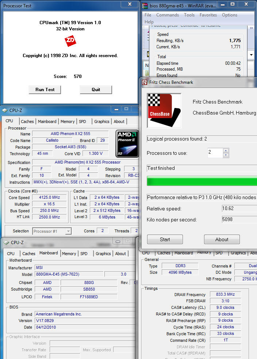
Task: Click the FSB:DRAM ratio 3:10
Action: 225,301
